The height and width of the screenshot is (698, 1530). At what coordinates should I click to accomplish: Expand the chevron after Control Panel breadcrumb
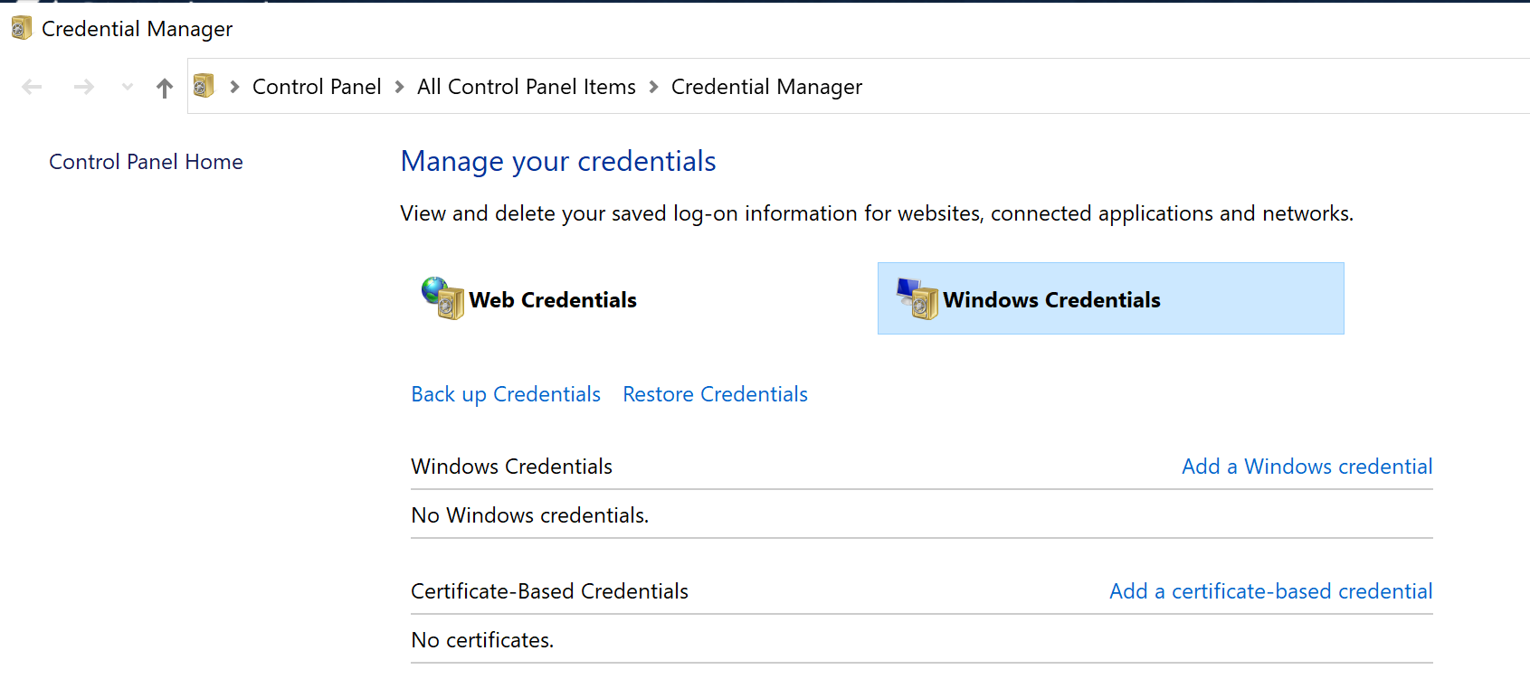click(399, 87)
